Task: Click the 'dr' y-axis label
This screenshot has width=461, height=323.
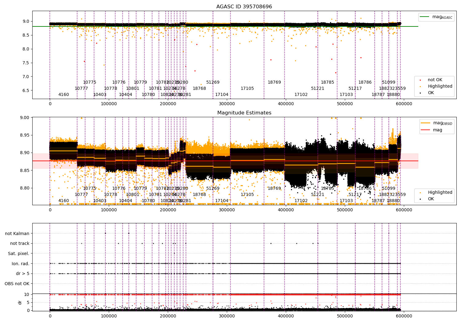Action: click(x=20, y=302)
